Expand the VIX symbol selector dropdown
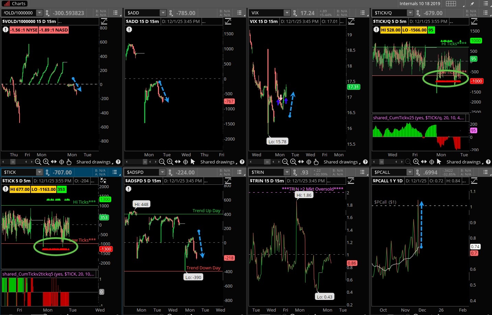The height and width of the screenshot is (315, 492). click(287, 13)
